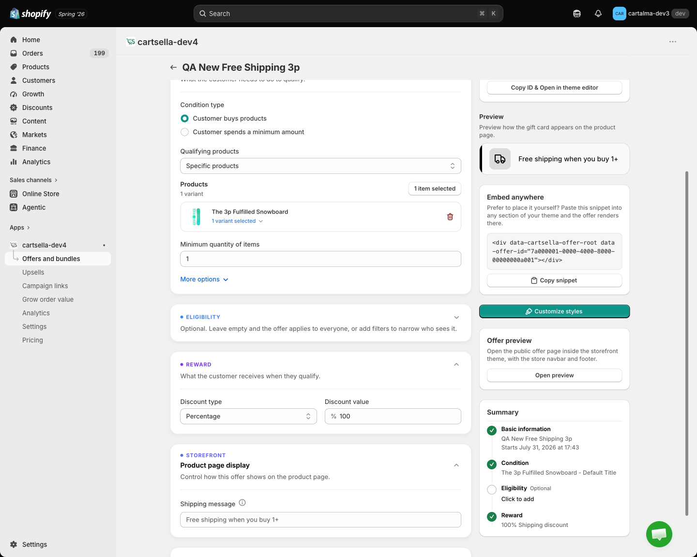
Task: Collapse the Product page display section
Action: [x=456, y=465]
